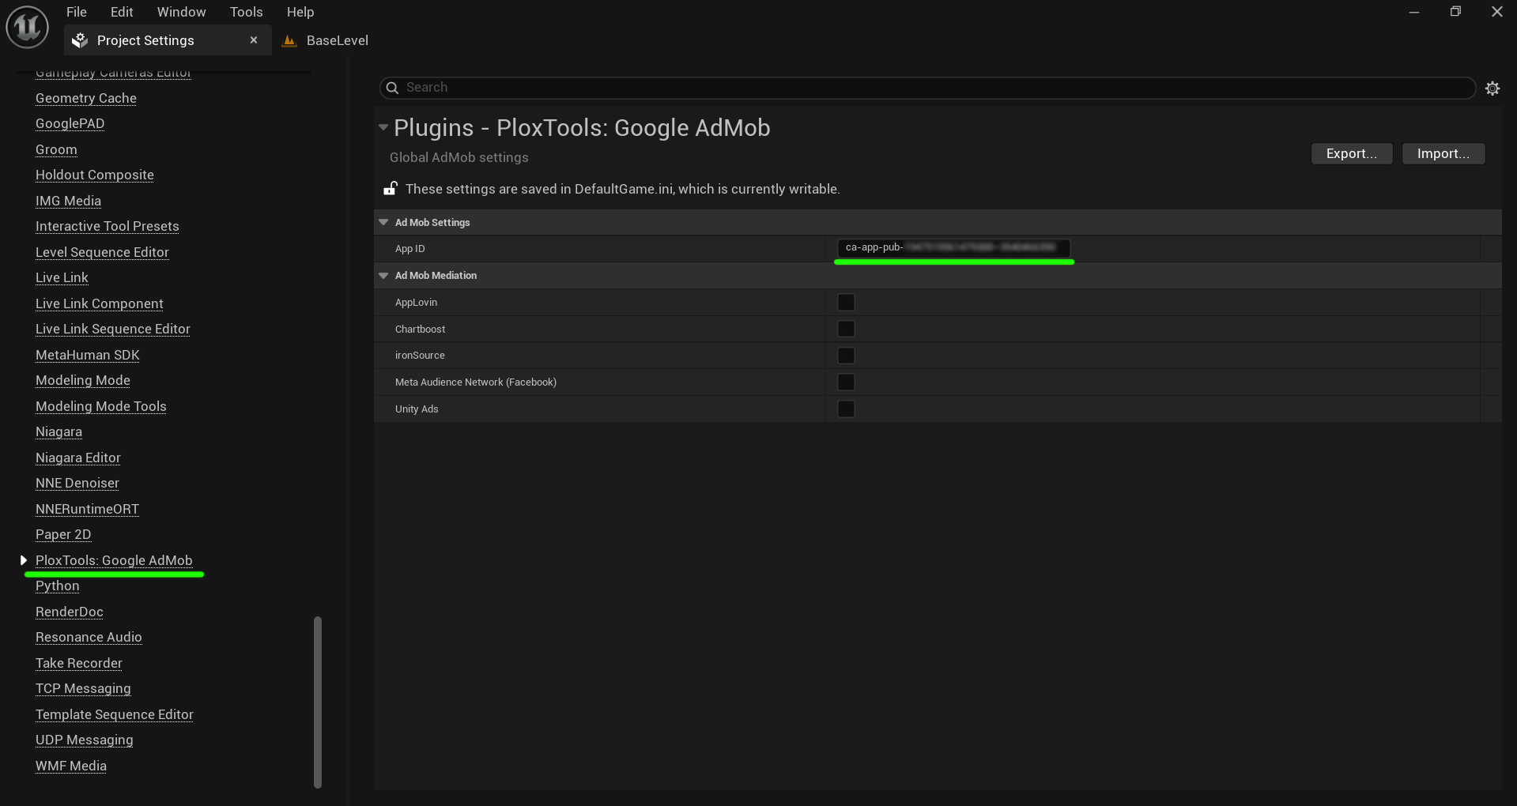
Task: Enable Unity Ads mediation checkbox
Action: [846, 409]
